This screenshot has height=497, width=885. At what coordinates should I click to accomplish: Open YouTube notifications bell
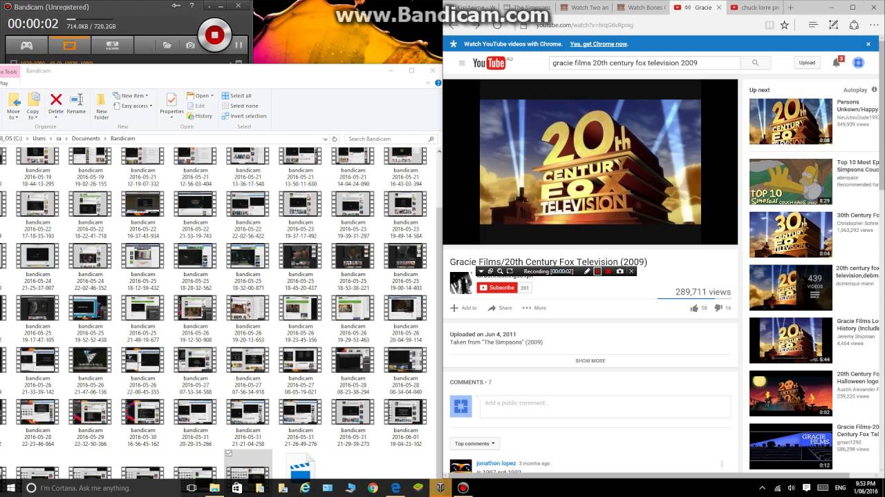[x=837, y=63]
